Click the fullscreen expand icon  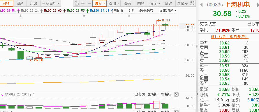(x=192, y=3)
